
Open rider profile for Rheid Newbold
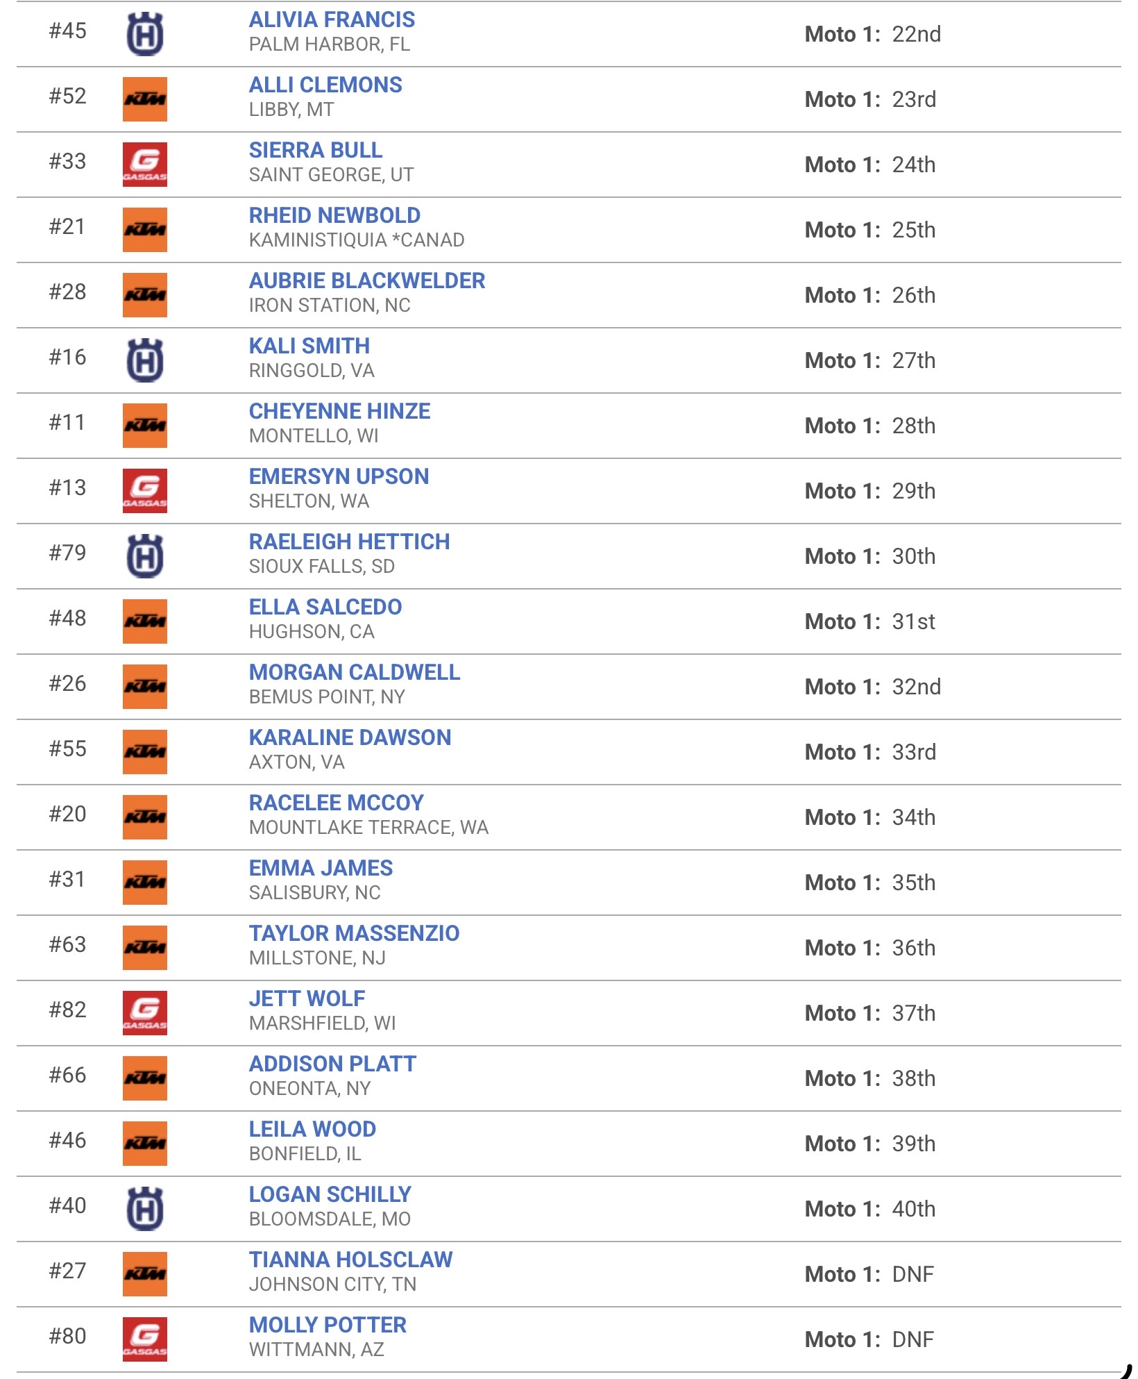pyautogui.click(x=334, y=215)
